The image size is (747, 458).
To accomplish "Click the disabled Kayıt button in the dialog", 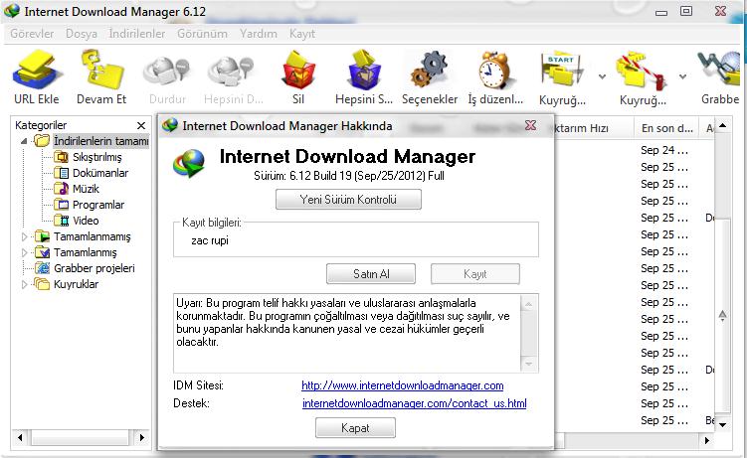I will click(x=475, y=274).
